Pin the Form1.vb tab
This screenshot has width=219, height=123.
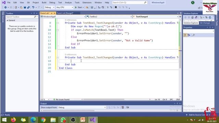point(52,13)
